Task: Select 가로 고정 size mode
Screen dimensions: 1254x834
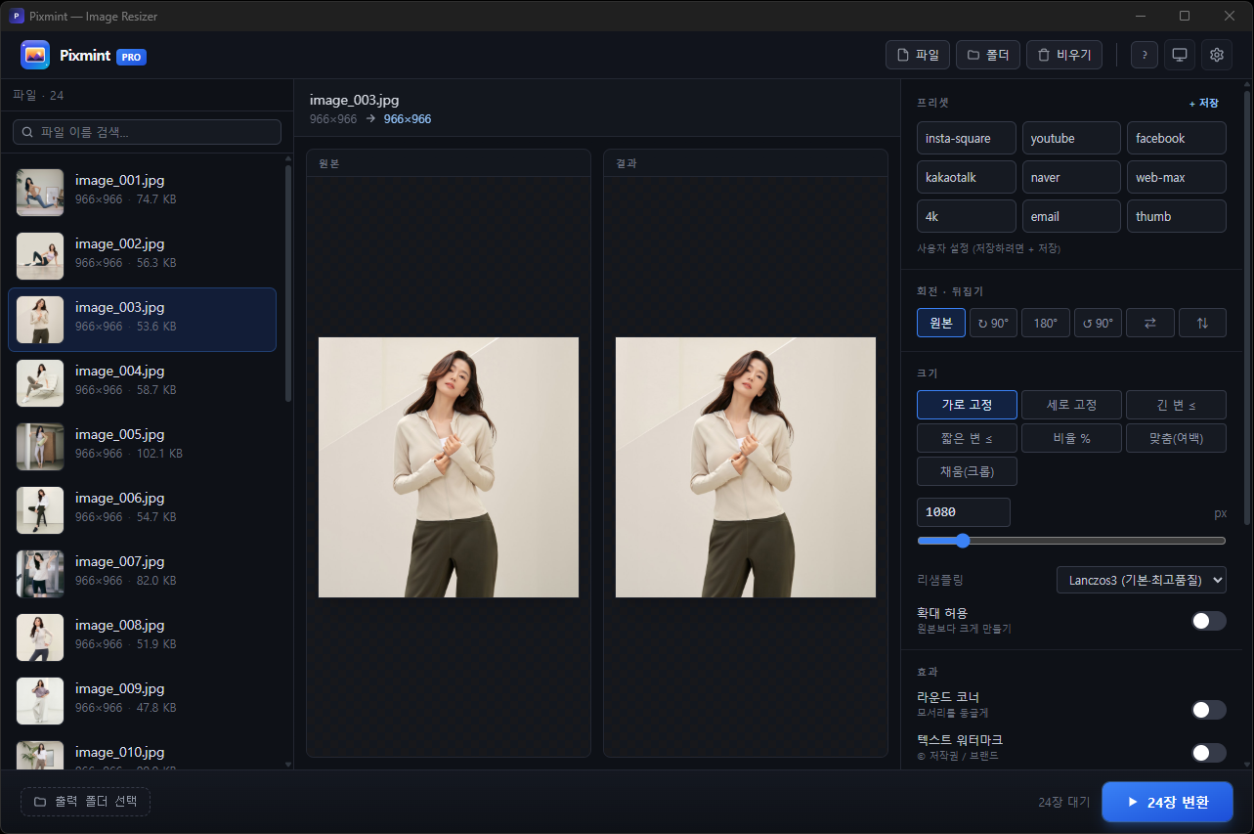Action: point(967,405)
